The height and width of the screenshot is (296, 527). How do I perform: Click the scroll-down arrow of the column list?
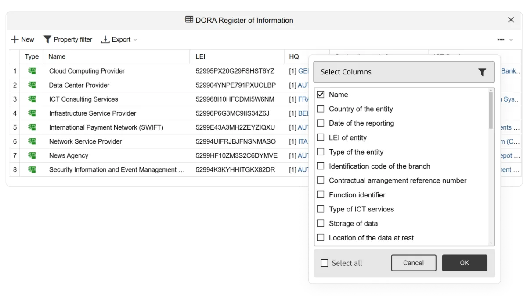[x=491, y=243]
